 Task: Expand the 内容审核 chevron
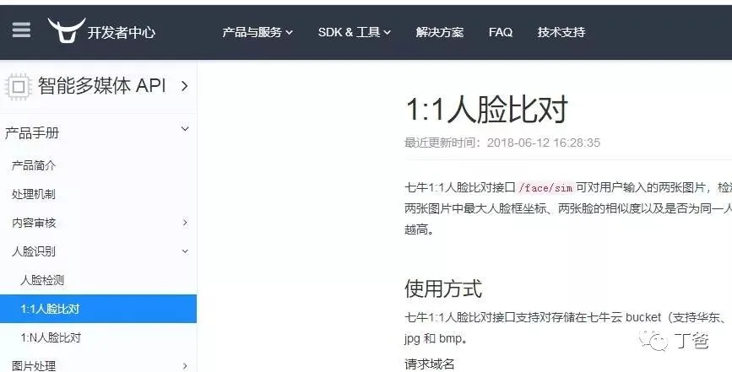pos(185,223)
